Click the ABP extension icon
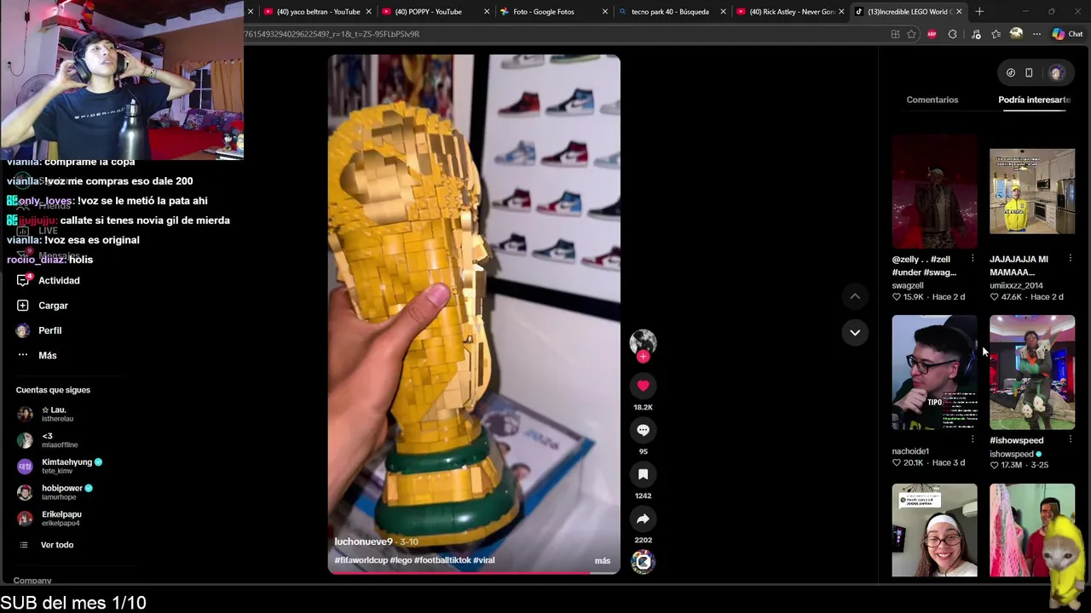Image resolution: width=1091 pixels, height=613 pixels. 932,34
